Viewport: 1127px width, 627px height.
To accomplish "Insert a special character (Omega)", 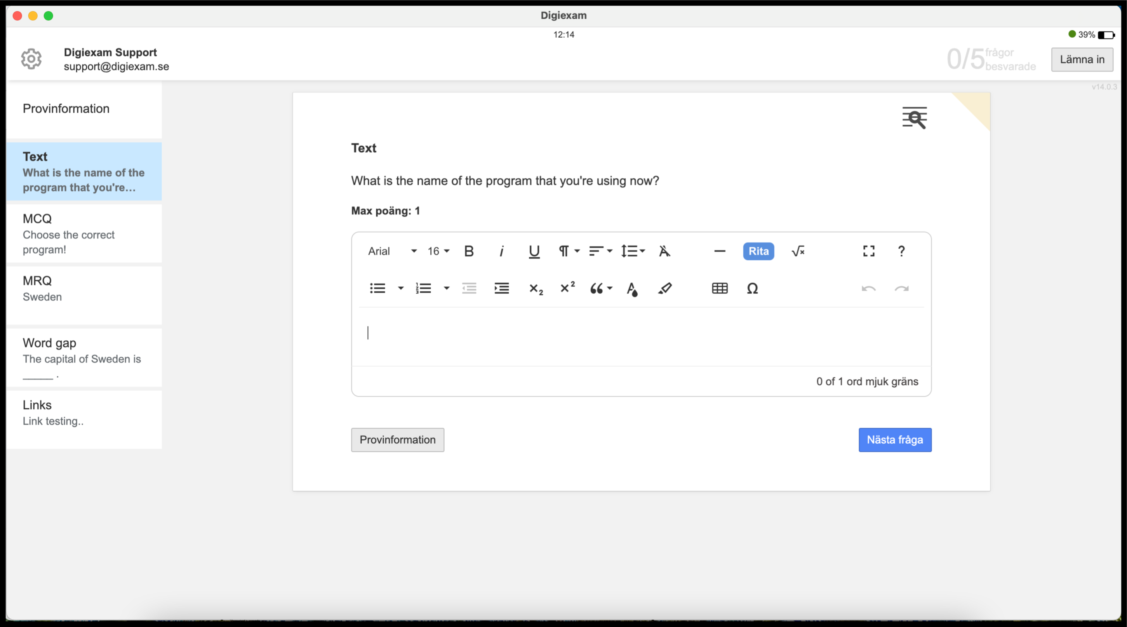I will tap(752, 288).
